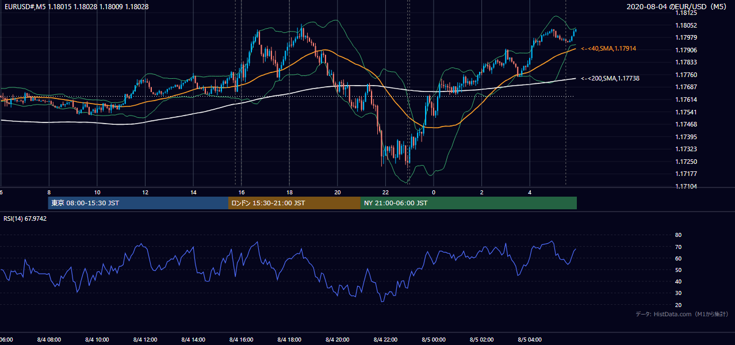This screenshot has width=735, height=345.
Task: Click RSI scale value 20
Action: tap(679, 305)
